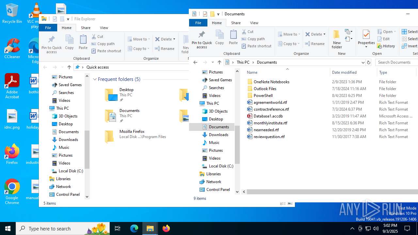Click Task View button on taskbar
This screenshot has width=418, height=235.
[x=118, y=228]
